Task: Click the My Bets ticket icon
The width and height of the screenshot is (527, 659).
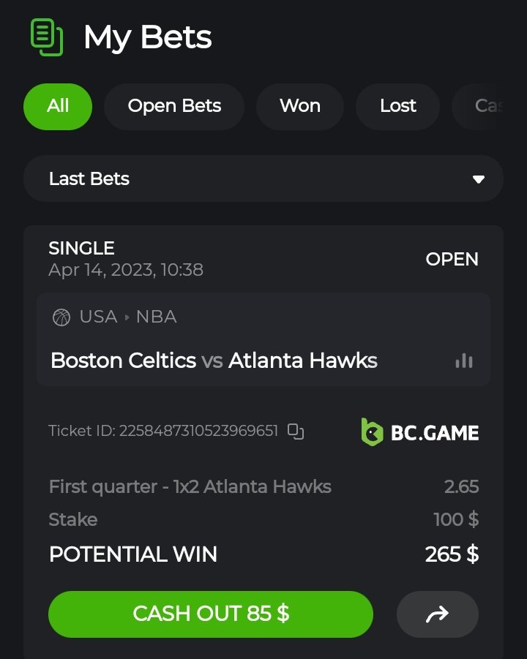Action: tap(47, 37)
